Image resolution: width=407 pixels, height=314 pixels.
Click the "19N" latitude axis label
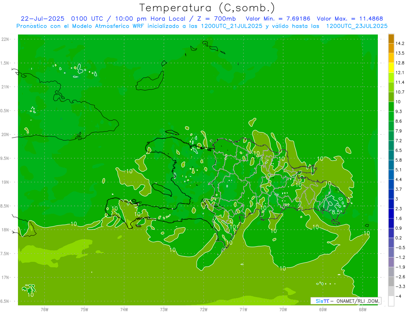click(x=5, y=182)
